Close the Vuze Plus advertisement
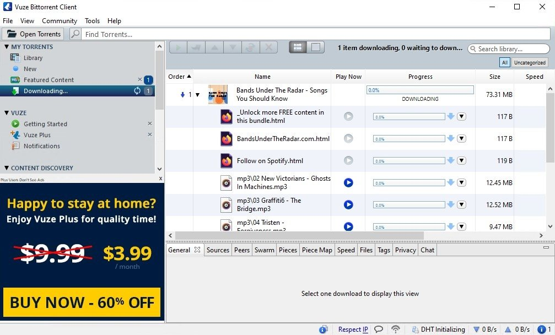Screen dimensions: 555x335 [x=161, y=179]
